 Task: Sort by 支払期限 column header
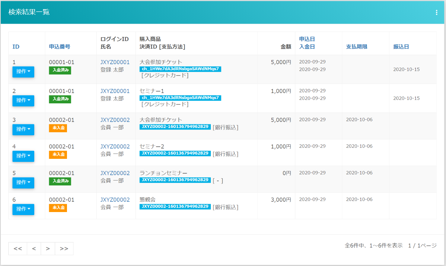coord(357,47)
